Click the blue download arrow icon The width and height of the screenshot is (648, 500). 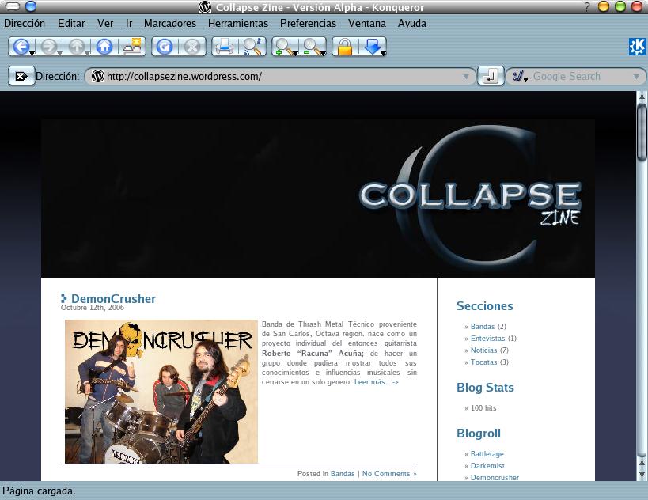click(373, 46)
